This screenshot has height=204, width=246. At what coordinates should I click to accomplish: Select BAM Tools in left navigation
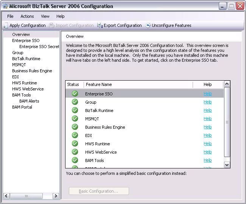pyautogui.click(x=22, y=95)
